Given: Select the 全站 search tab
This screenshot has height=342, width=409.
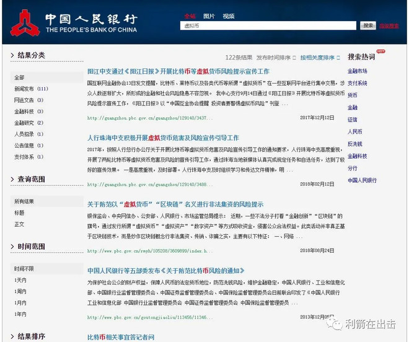Looking at the screenshot, I should [190, 16].
